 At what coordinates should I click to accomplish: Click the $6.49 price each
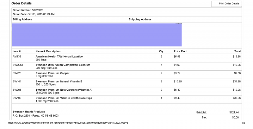pyautogui.click(x=177, y=90)
